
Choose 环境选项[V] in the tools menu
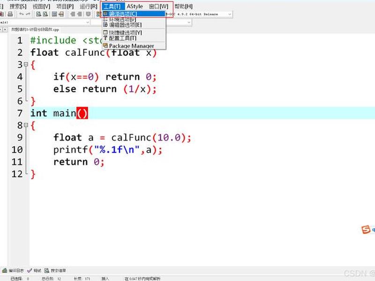pyautogui.click(x=134, y=19)
